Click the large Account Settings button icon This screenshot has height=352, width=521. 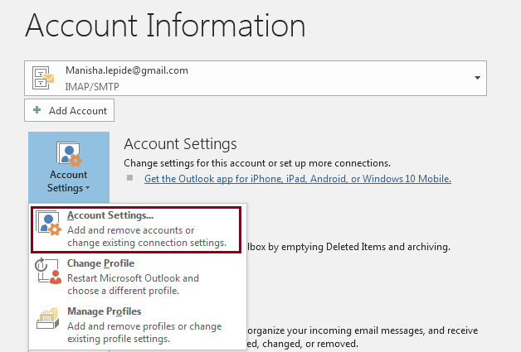tap(69, 153)
